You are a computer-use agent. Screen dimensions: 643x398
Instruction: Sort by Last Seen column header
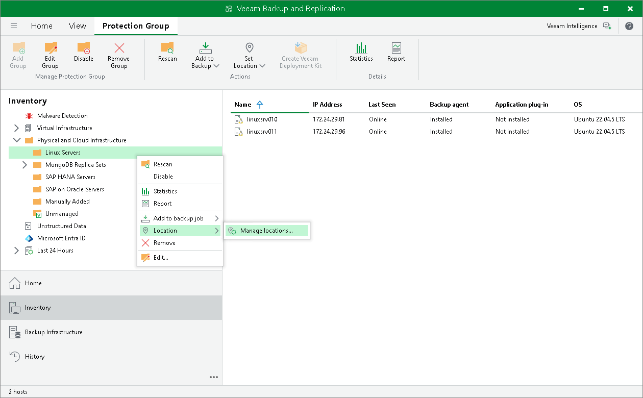coord(382,105)
